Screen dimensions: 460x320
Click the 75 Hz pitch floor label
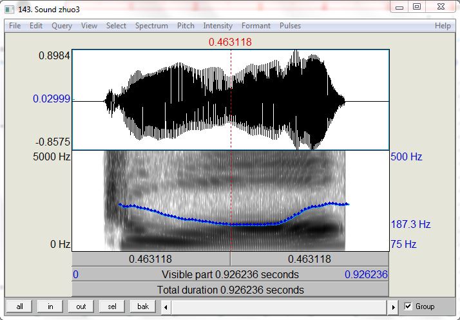pos(403,244)
